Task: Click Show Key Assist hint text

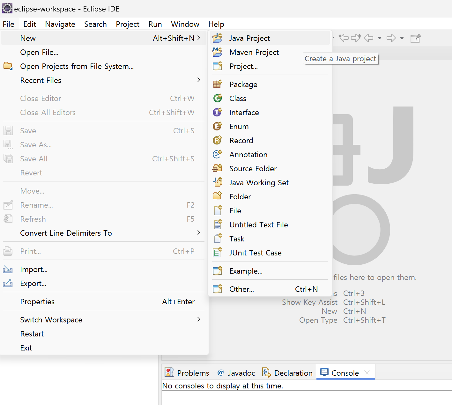Action: pos(309,302)
